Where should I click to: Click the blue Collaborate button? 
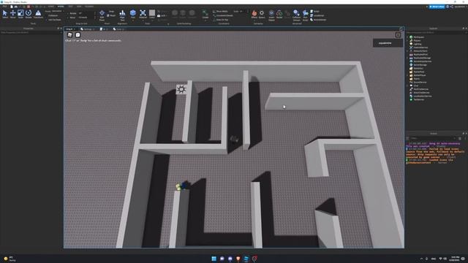(437, 7)
